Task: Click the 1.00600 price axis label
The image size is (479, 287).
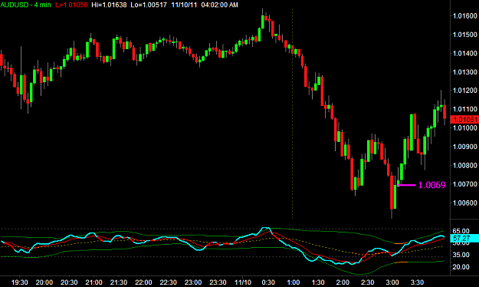Action: click(464, 203)
